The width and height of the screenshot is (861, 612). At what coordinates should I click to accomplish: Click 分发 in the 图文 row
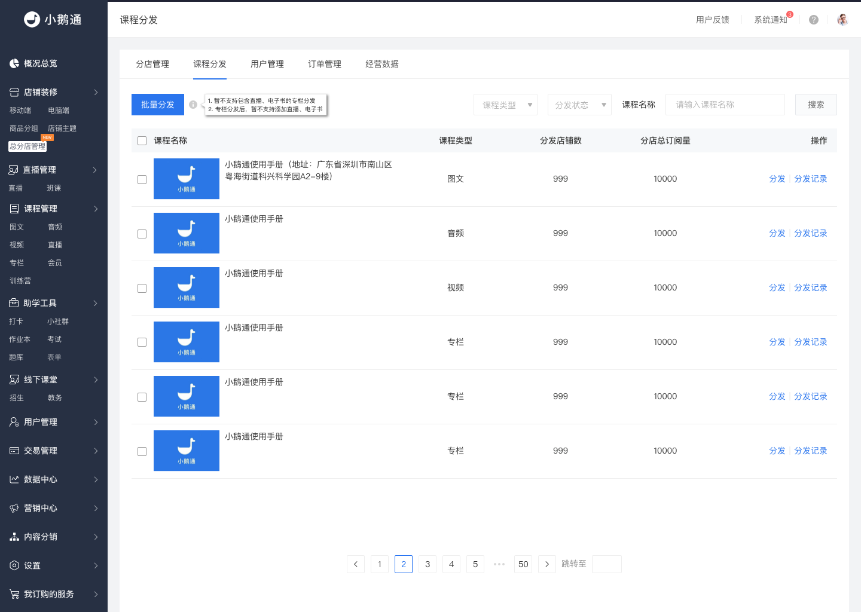[x=777, y=179]
